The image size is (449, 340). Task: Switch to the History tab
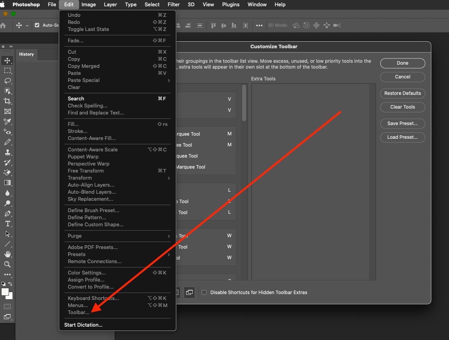[x=26, y=54]
